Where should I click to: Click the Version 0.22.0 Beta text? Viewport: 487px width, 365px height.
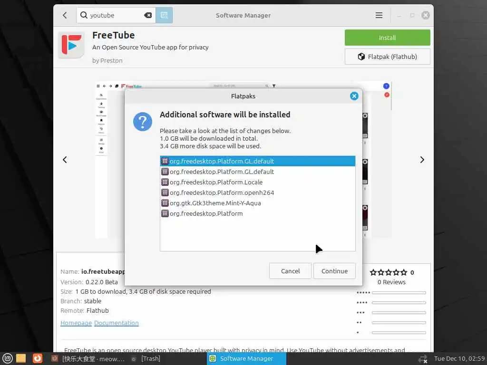click(x=89, y=282)
